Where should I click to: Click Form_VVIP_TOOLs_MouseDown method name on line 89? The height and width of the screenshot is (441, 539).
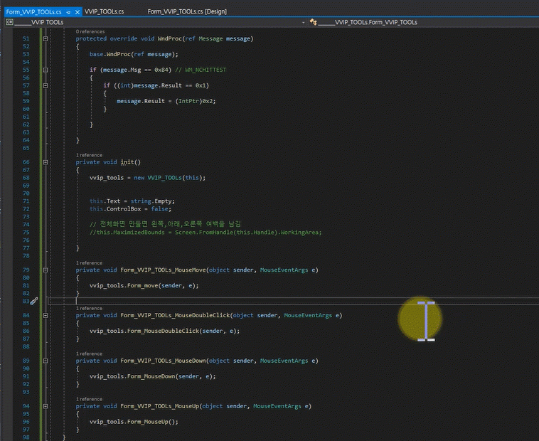coord(163,361)
